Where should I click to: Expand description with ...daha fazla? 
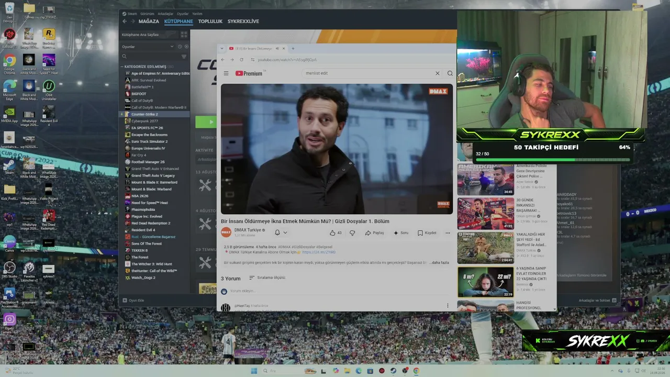point(440,263)
